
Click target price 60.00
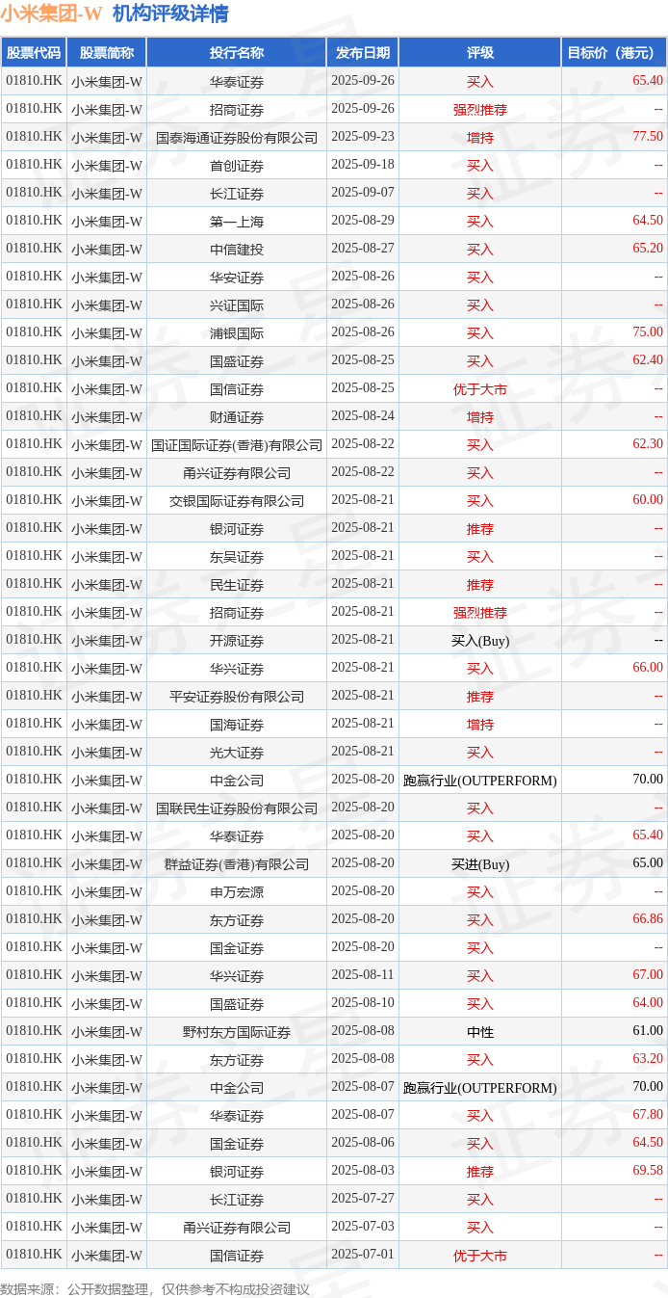click(x=648, y=500)
